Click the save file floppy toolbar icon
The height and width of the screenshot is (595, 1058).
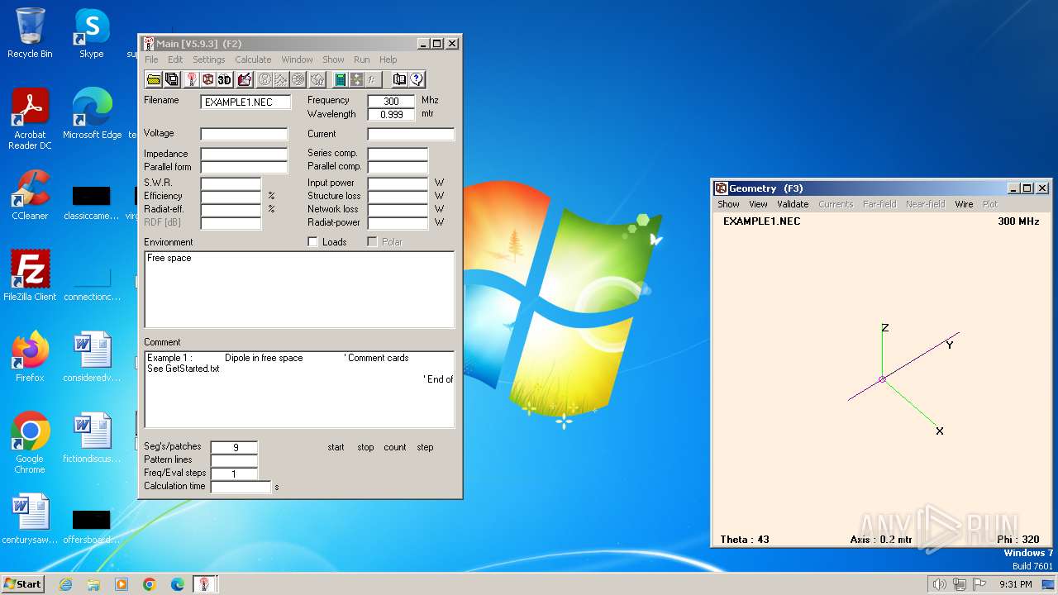point(172,79)
